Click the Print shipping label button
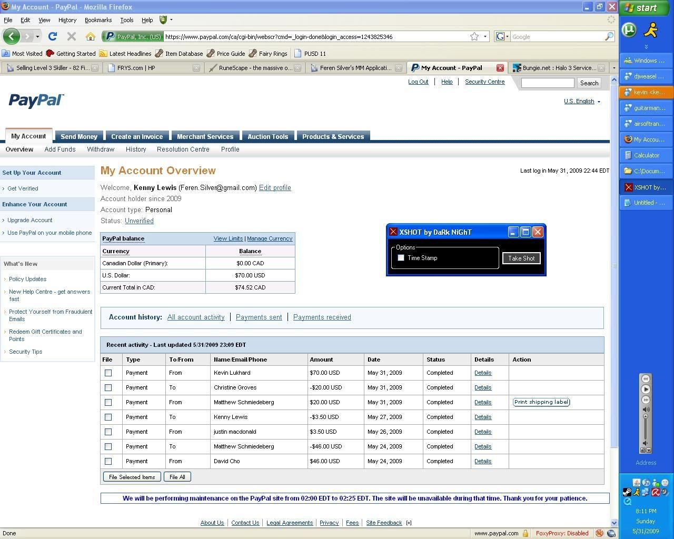This screenshot has width=674, height=539. pos(541,402)
